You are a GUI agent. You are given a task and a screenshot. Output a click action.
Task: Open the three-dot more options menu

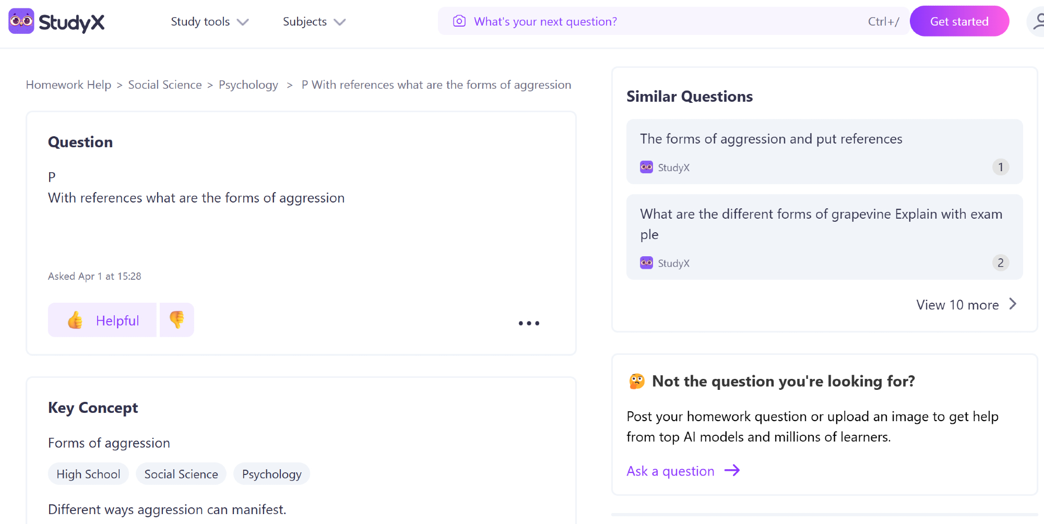tap(529, 324)
